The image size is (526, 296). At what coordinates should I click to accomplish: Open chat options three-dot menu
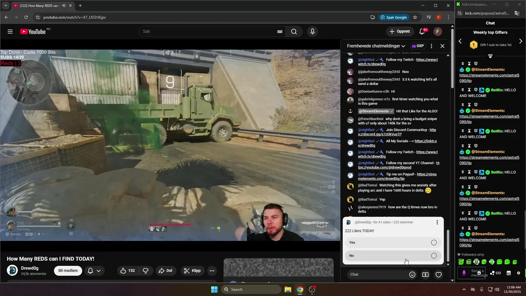coord(431,46)
